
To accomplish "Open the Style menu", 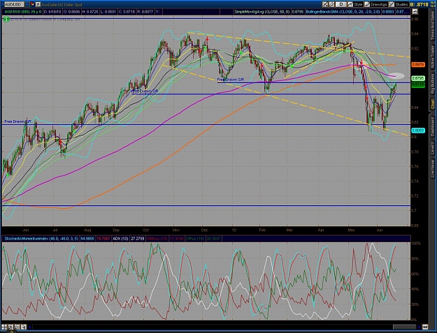I will (356, 4).
